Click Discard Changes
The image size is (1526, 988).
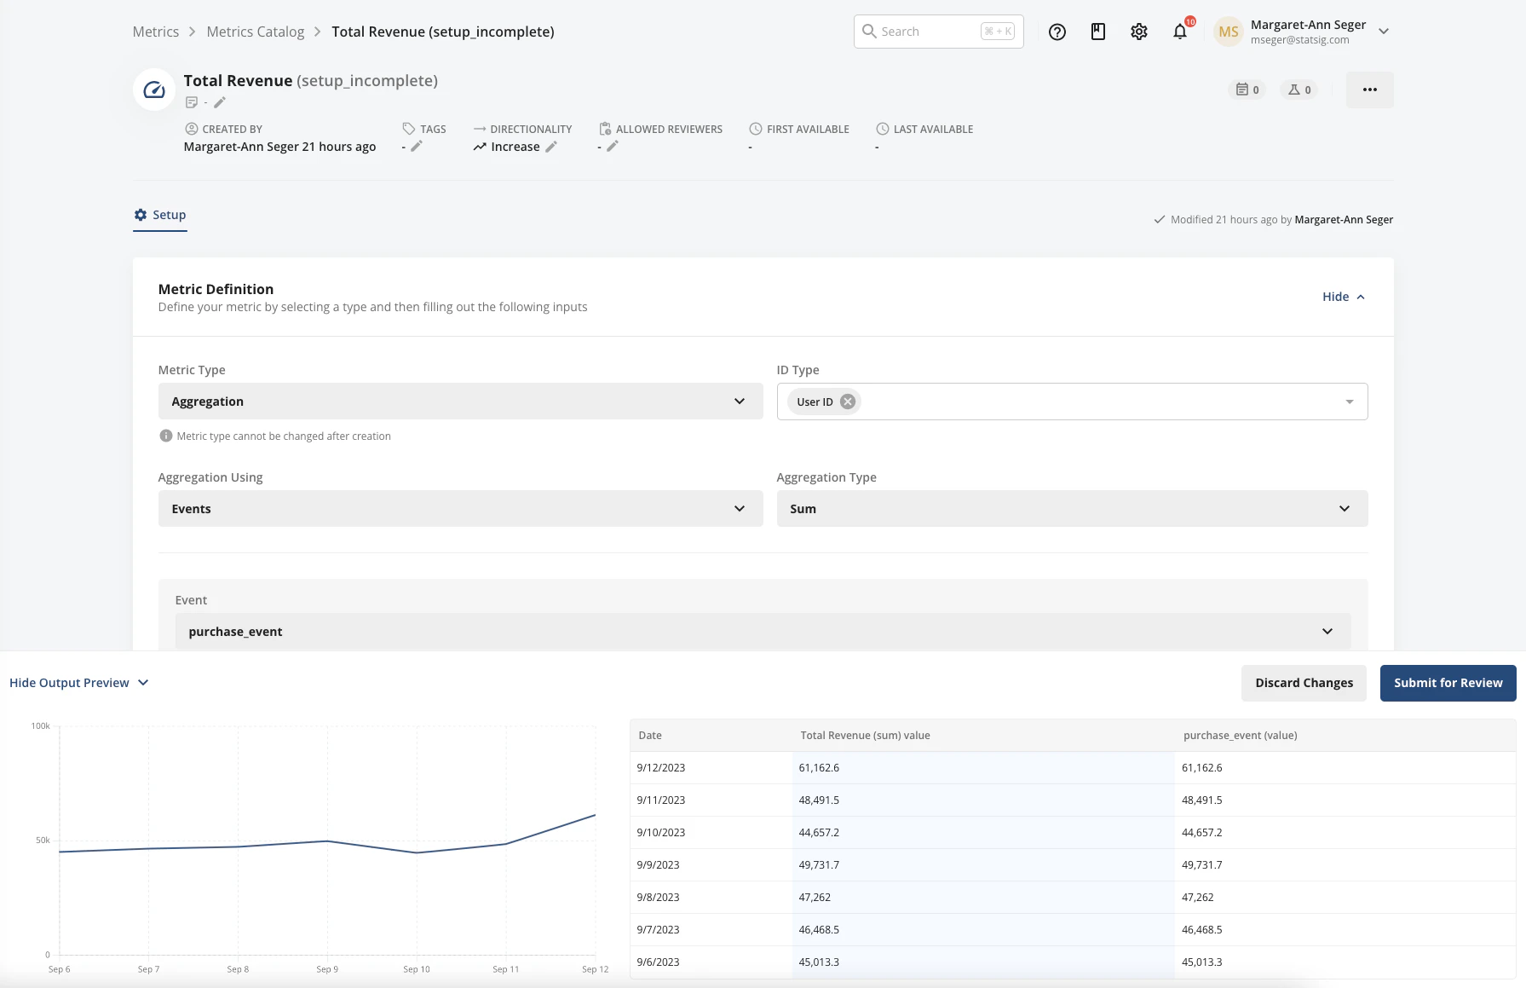1303,682
